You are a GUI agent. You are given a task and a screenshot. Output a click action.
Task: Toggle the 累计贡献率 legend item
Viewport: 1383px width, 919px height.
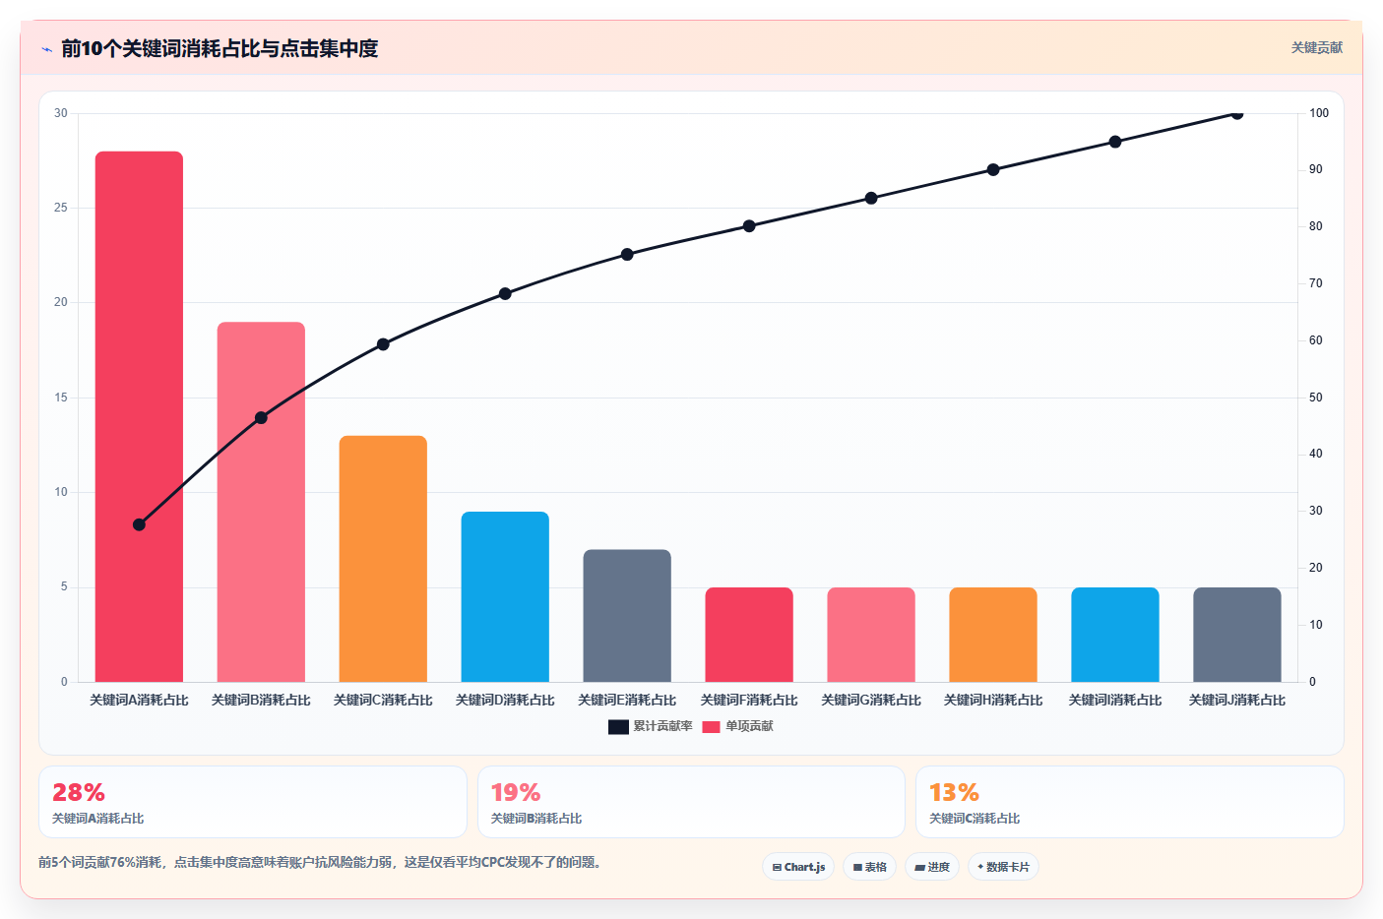pos(651,726)
